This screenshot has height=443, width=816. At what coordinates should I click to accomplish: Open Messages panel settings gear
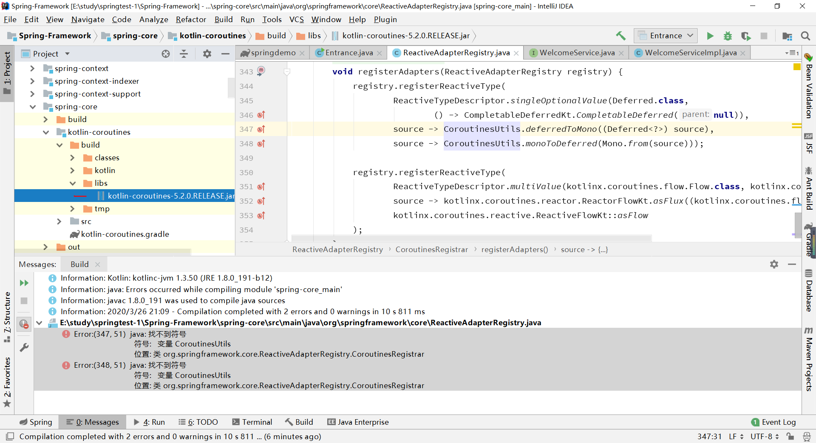(x=774, y=264)
